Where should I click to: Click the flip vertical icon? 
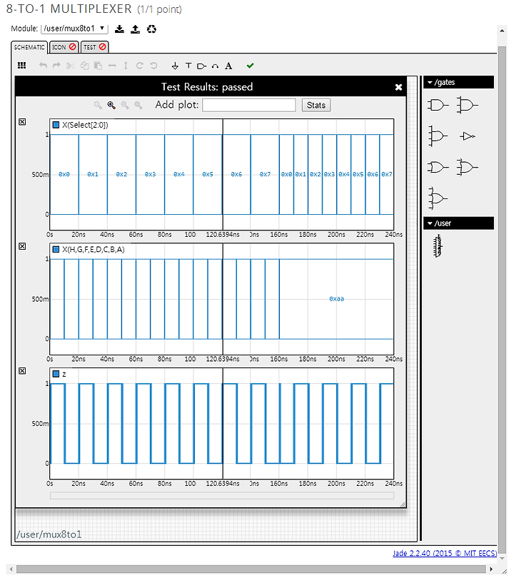[126, 66]
